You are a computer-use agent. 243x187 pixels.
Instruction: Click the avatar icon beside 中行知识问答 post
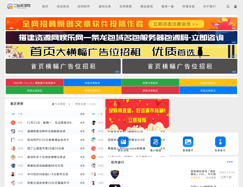click(x=13, y=174)
